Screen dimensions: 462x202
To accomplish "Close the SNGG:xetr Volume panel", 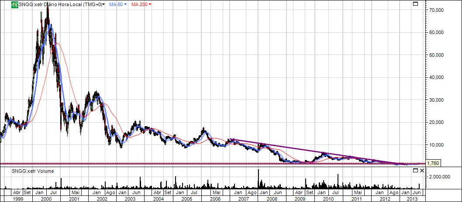I will 422,171.
